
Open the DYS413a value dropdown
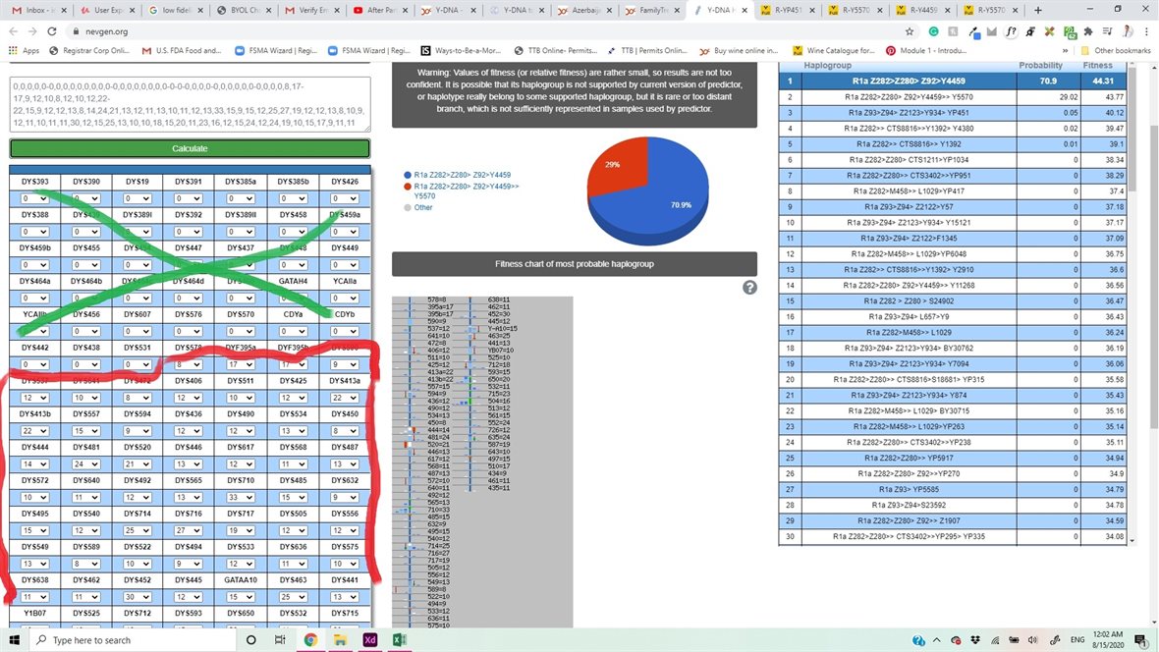(x=345, y=397)
